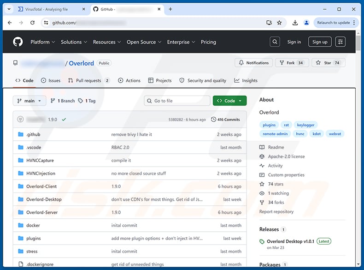This screenshot has height=270, width=364.
Task: Reload the page with refresh icon
Action: click(33, 23)
